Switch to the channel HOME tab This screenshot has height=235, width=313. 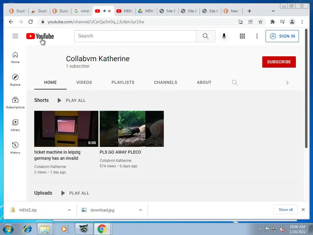50,82
